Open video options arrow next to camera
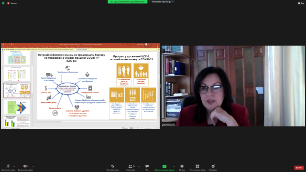The height and width of the screenshot is (172, 306). pos(33,166)
